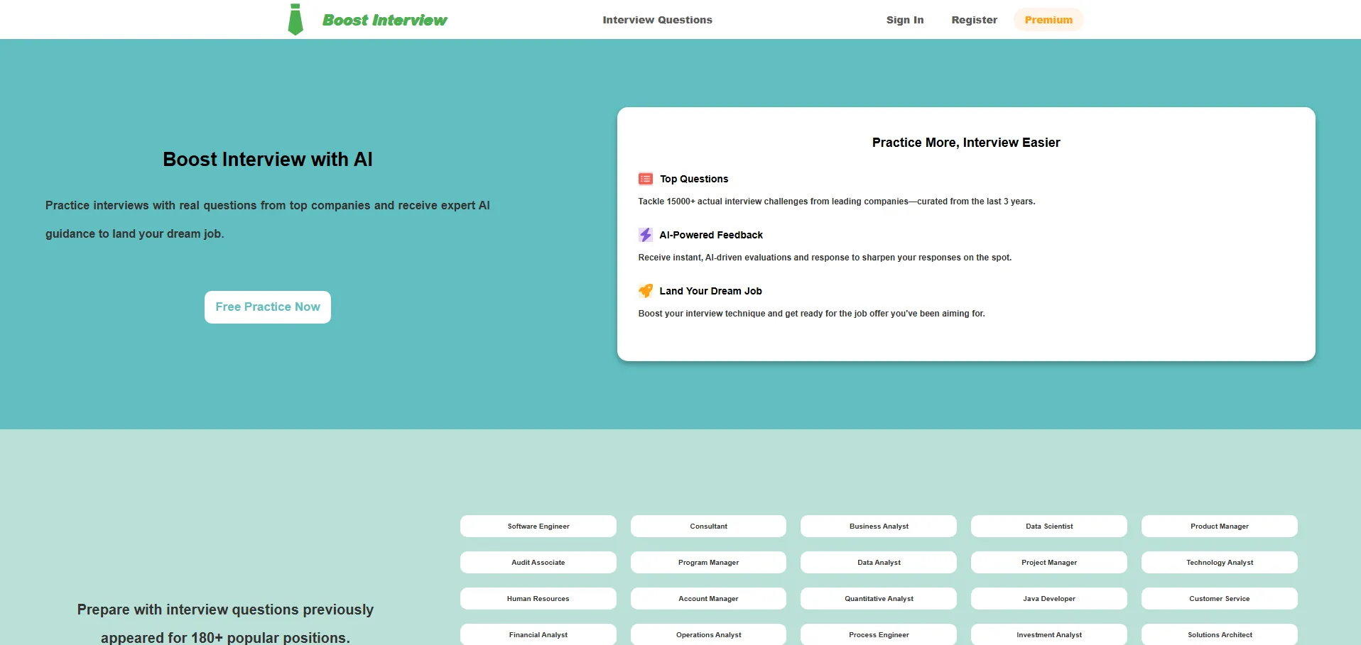Open the Quantitative Analyst questions
The image size is (1361, 645).
pyautogui.click(x=878, y=599)
